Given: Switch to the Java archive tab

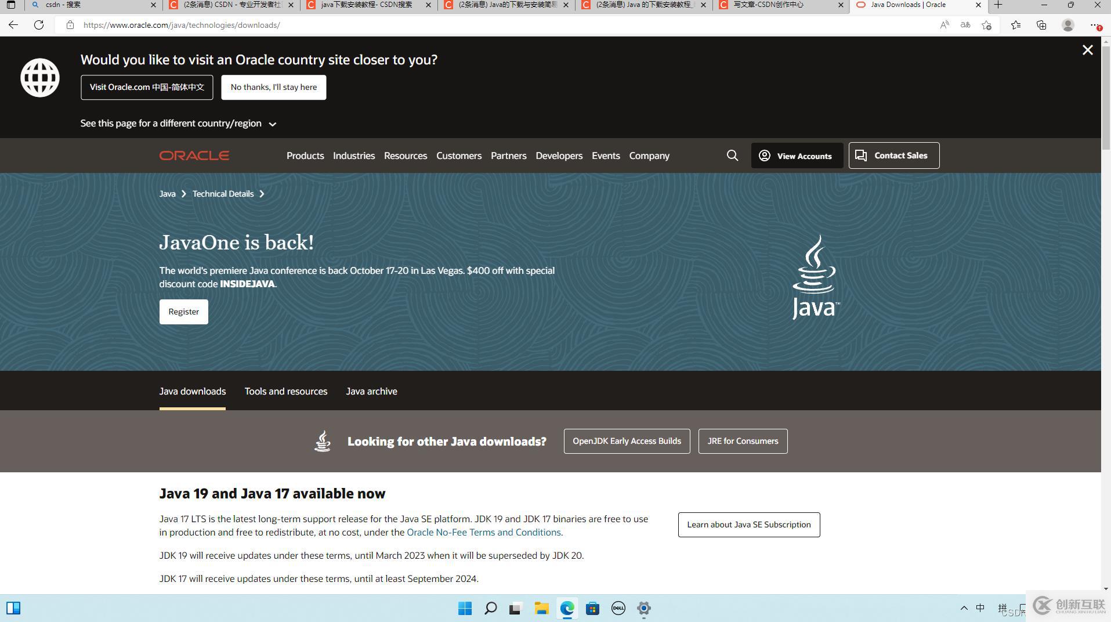Looking at the screenshot, I should coord(372,392).
